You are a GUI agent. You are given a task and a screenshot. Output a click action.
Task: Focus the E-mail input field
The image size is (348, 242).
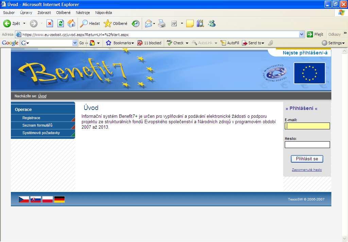point(307,126)
